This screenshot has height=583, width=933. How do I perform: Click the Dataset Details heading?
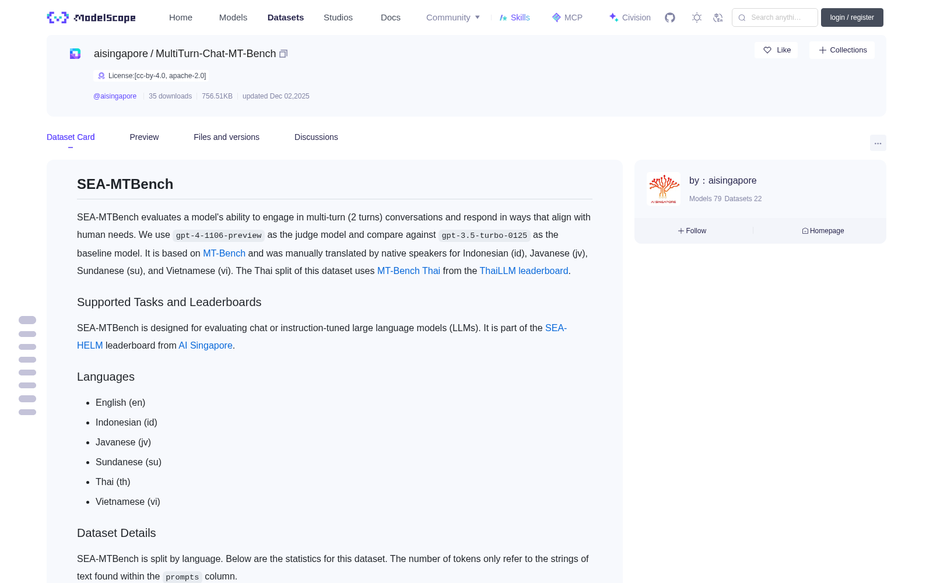coord(117,533)
